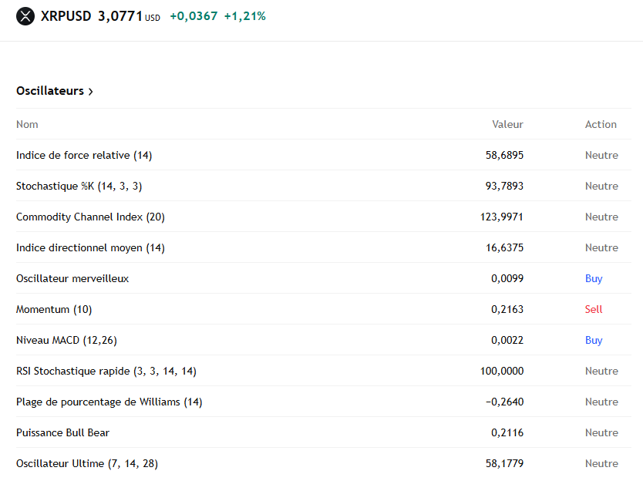The width and height of the screenshot is (643, 491).
Task: Click Commodity Channel Index (20) label
Action: (90, 217)
